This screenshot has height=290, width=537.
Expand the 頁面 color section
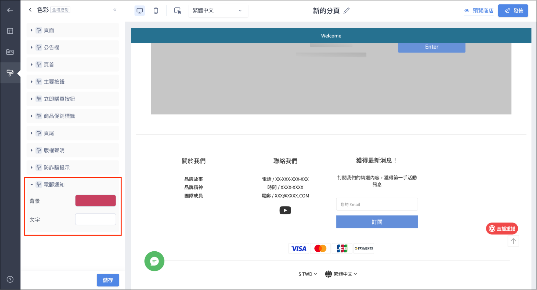(73, 30)
